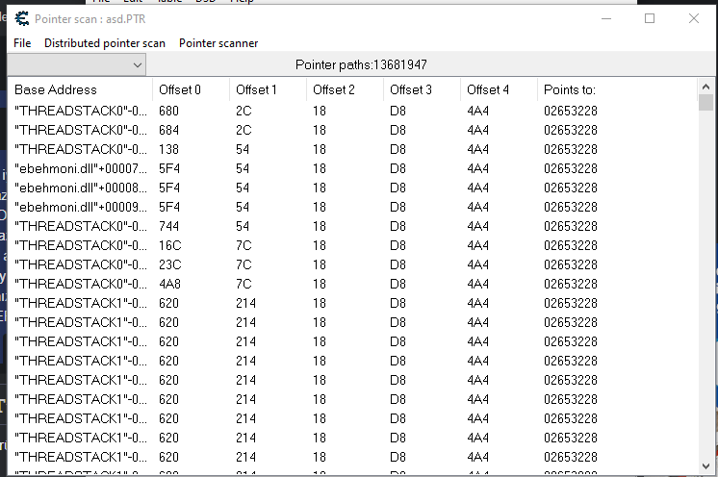Open Distributed pointer scan menu

[x=104, y=43]
